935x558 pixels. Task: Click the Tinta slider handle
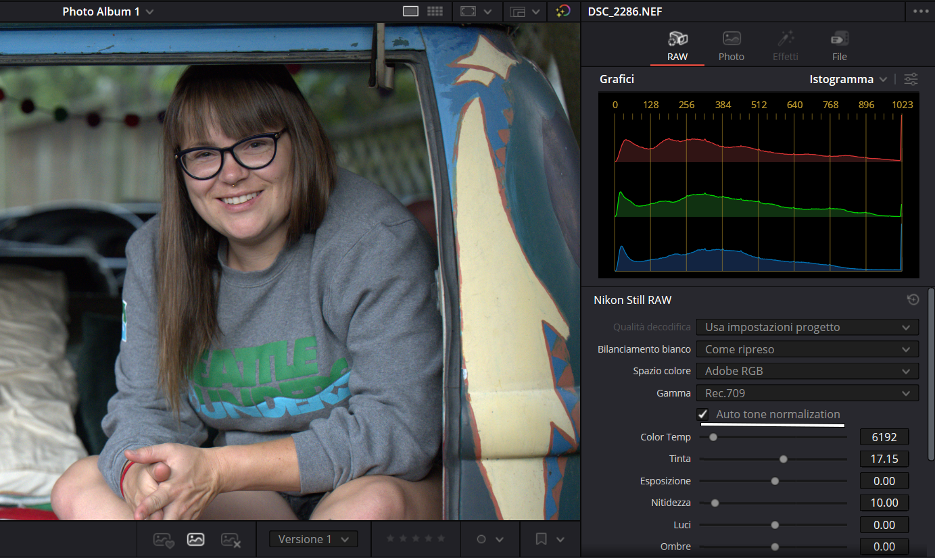(x=784, y=459)
